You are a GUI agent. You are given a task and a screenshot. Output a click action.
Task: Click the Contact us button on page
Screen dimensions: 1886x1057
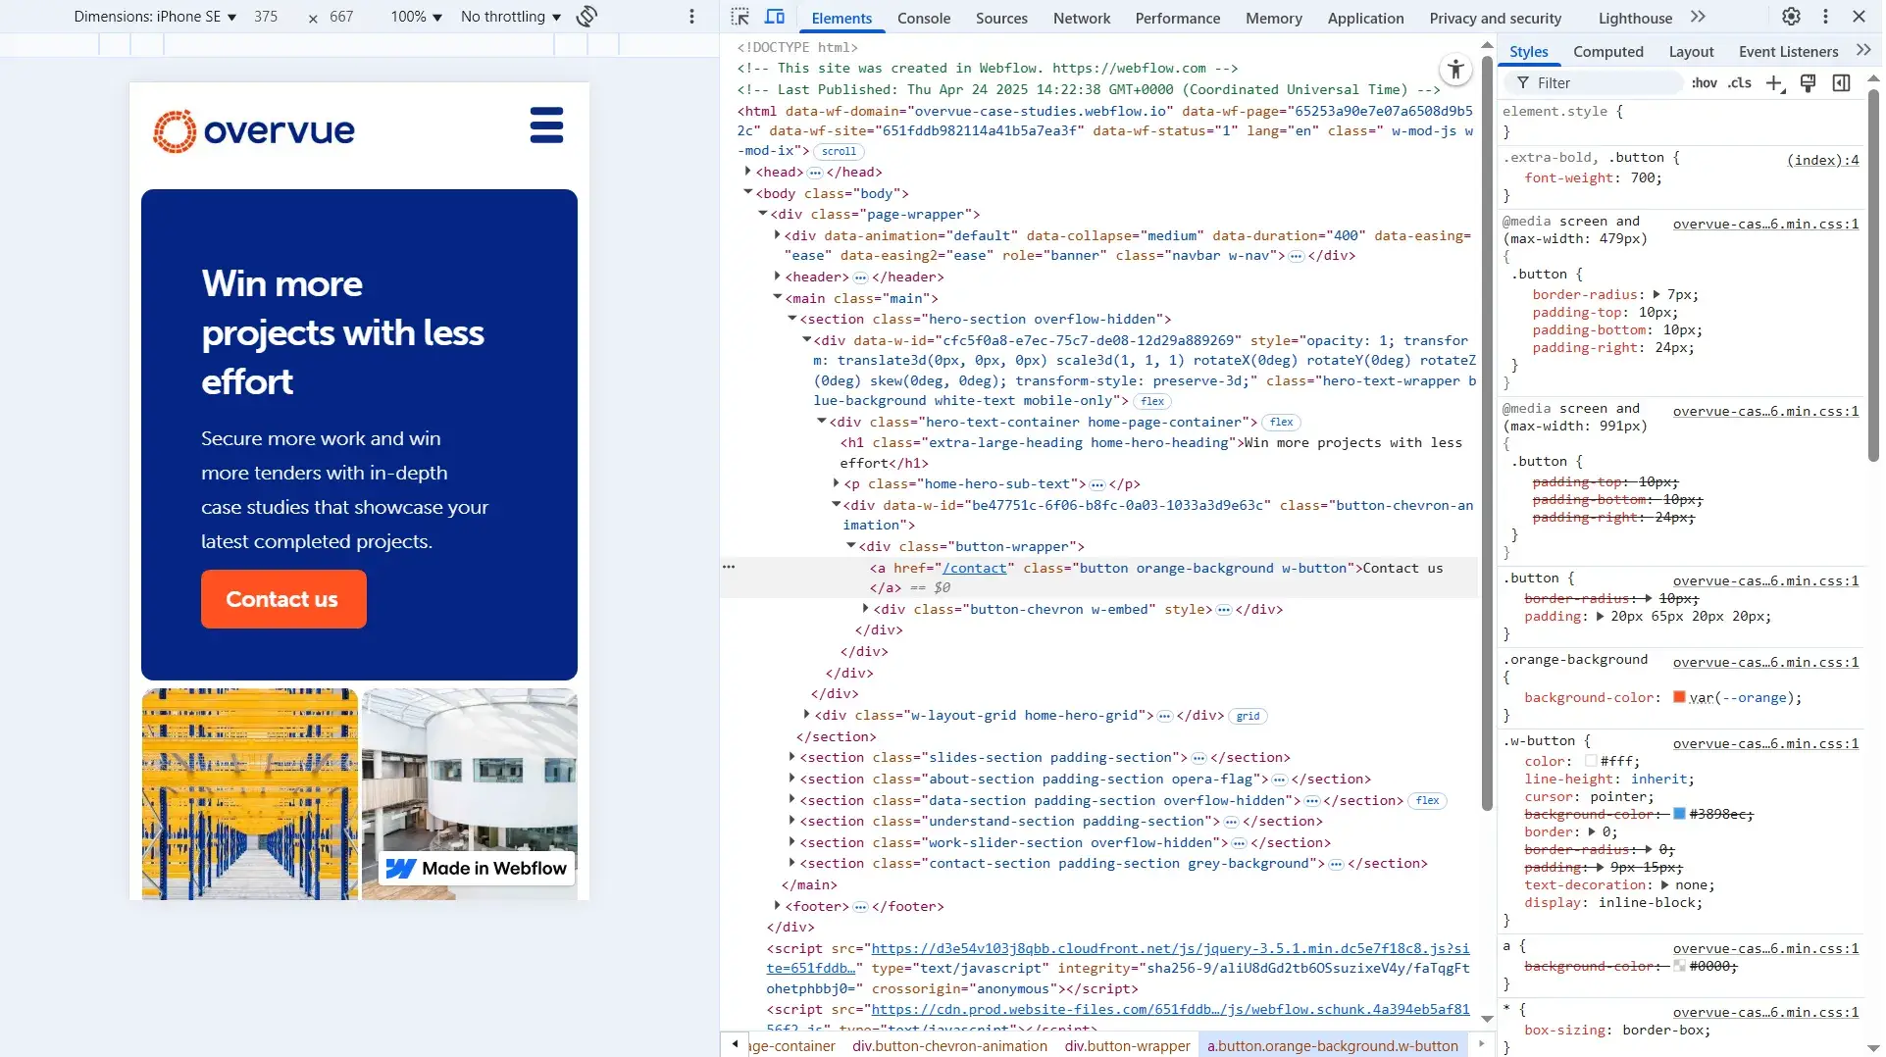(x=283, y=599)
